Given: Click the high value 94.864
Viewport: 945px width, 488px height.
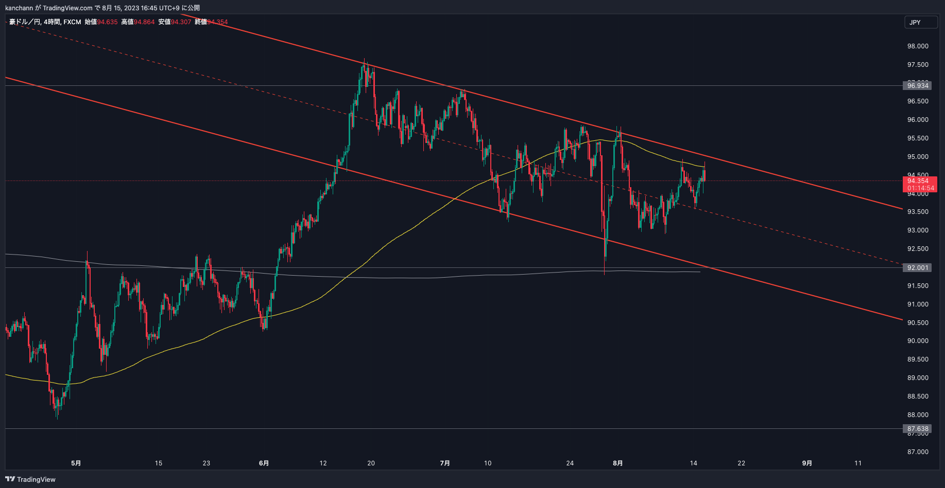Looking at the screenshot, I should coord(144,22).
